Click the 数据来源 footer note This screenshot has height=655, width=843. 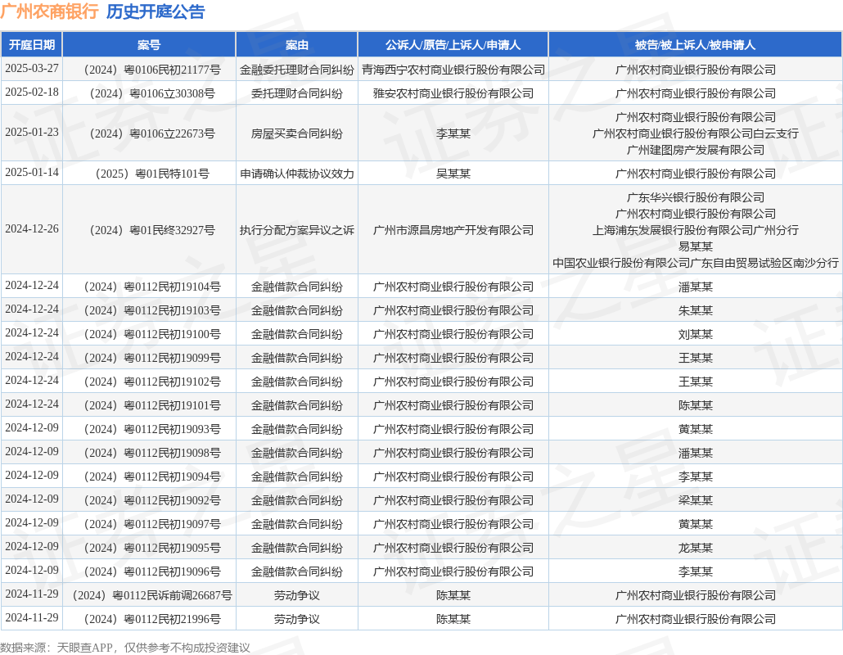[125, 648]
